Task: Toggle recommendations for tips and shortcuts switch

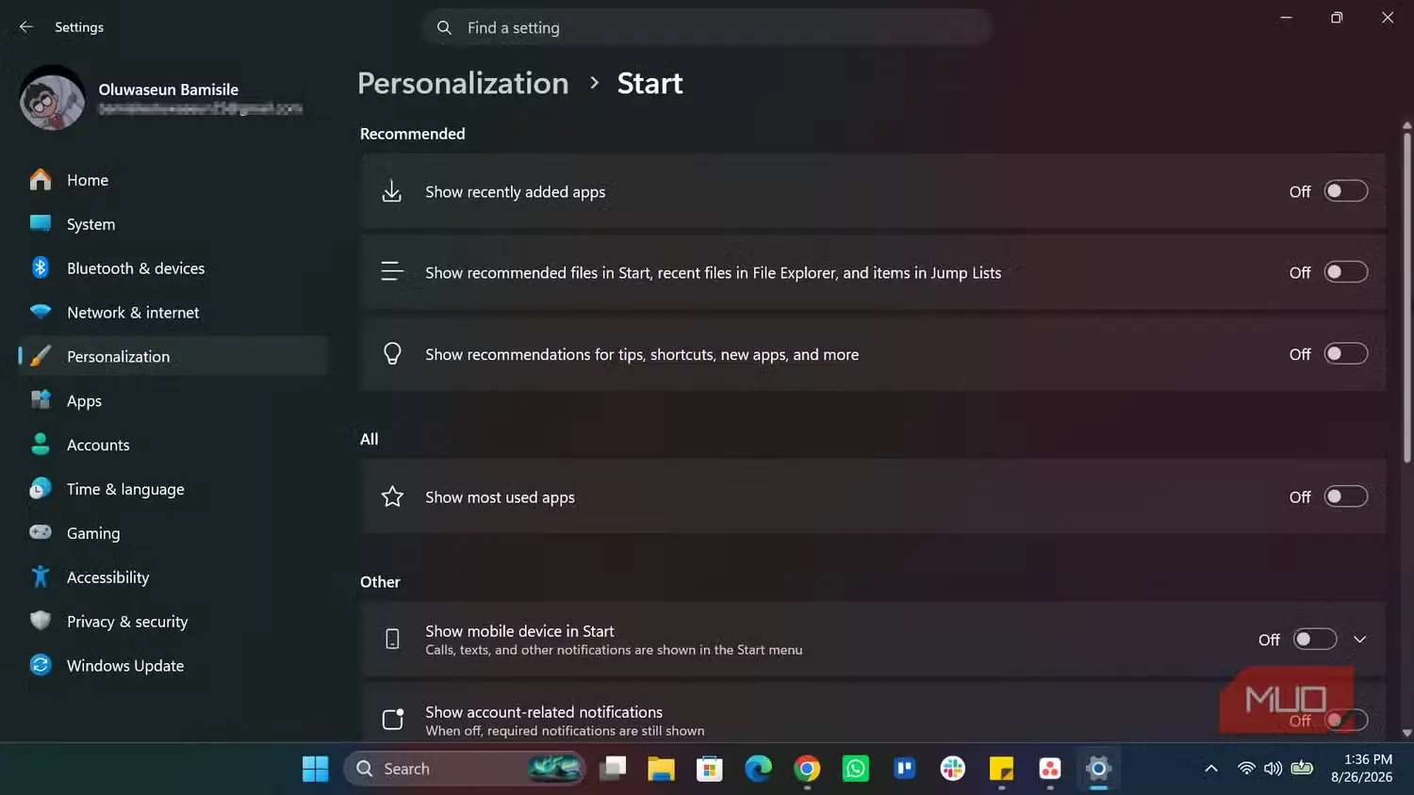Action: pyautogui.click(x=1346, y=354)
